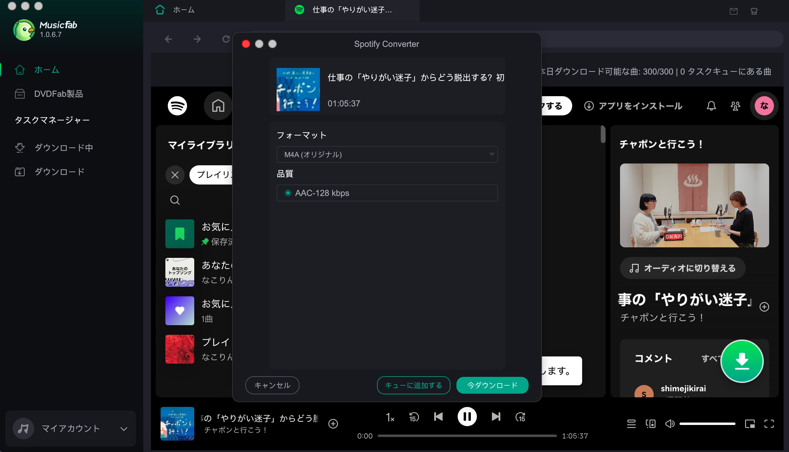Click アプリをインストール link

point(633,106)
